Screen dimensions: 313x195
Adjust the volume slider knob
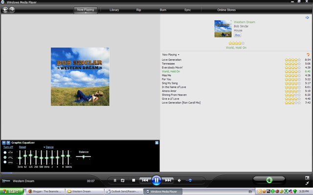click(190, 180)
